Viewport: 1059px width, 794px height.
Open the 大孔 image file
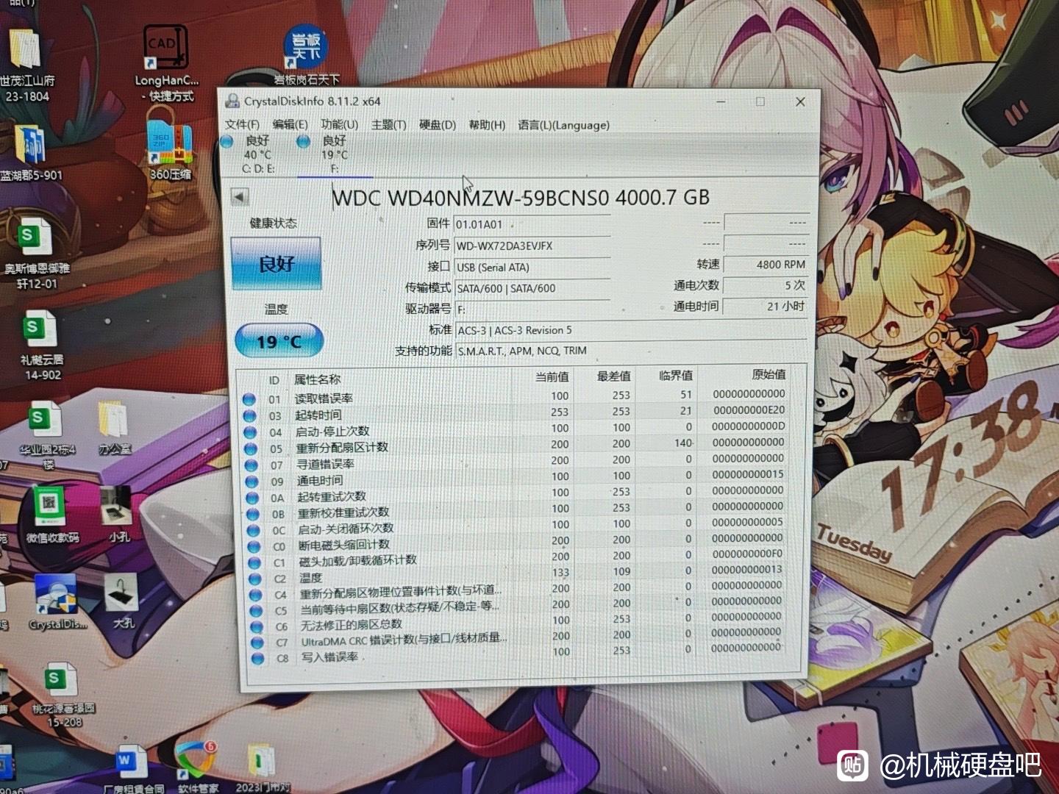tap(122, 601)
